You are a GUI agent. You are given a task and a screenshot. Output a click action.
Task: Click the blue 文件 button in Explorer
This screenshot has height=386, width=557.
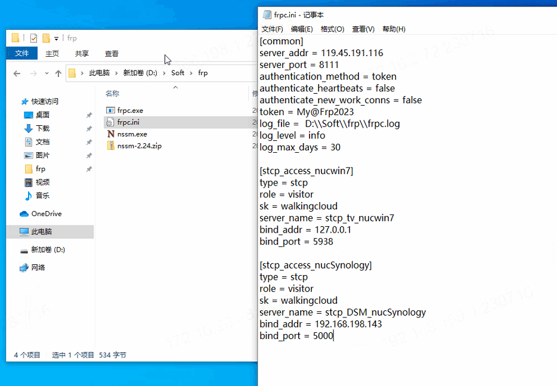point(22,54)
